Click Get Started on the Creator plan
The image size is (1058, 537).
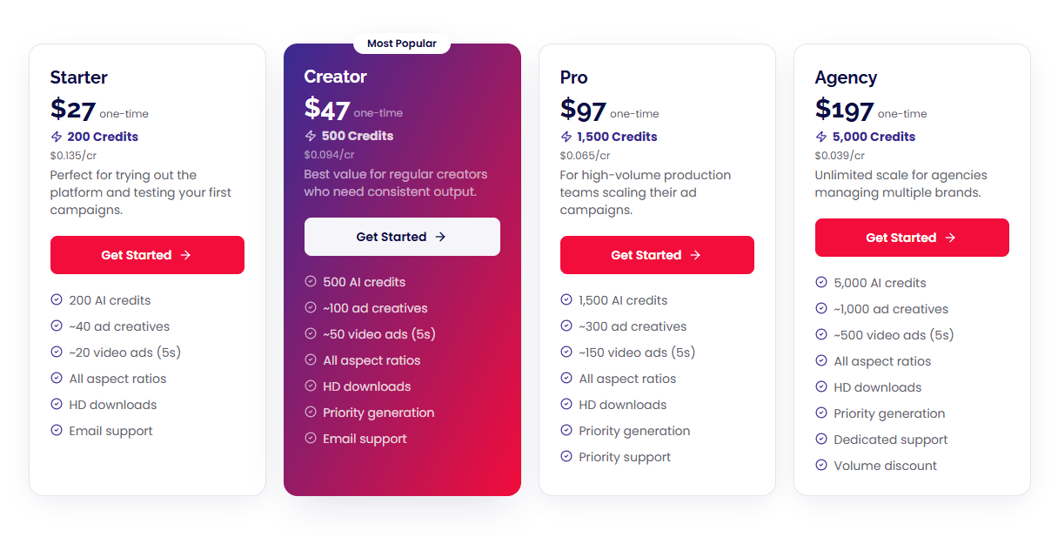(402, 236)
